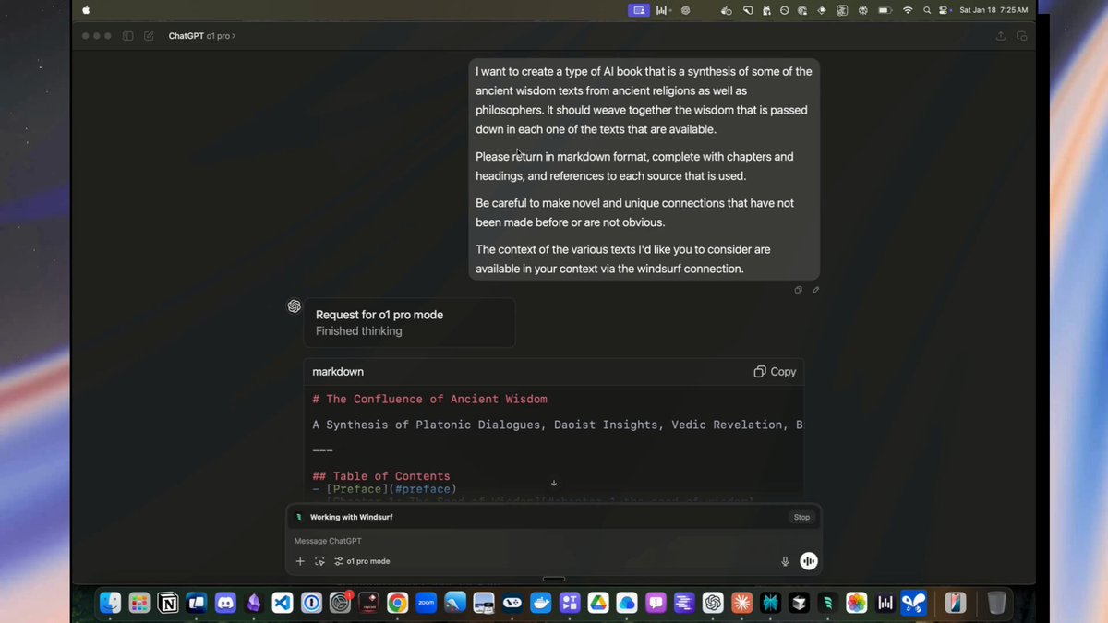This screenshot has height=623, width=1108.
Task: Click the date and time Sat Jan 18
Action: 994,10
